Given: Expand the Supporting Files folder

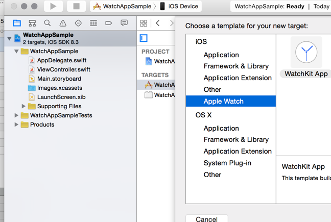Looking at the screenshot, I should pos(23,106).
